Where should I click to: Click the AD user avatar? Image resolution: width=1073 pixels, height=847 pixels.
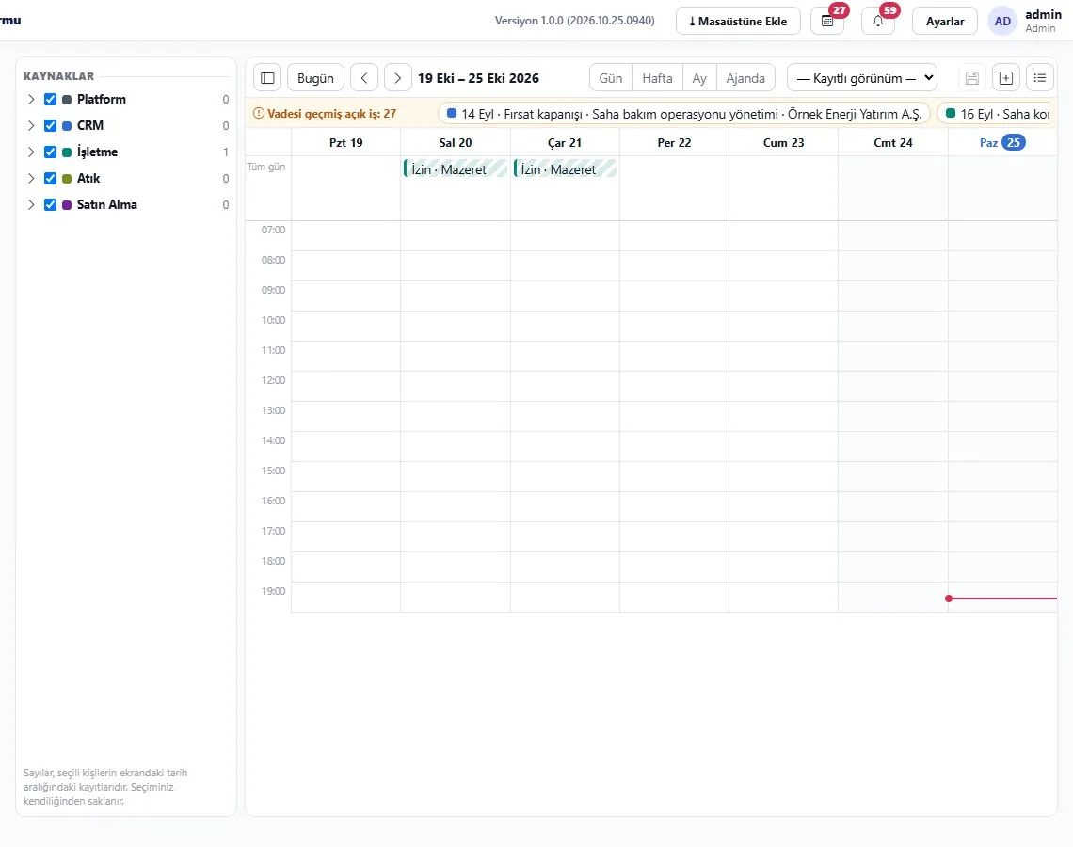1002,22
